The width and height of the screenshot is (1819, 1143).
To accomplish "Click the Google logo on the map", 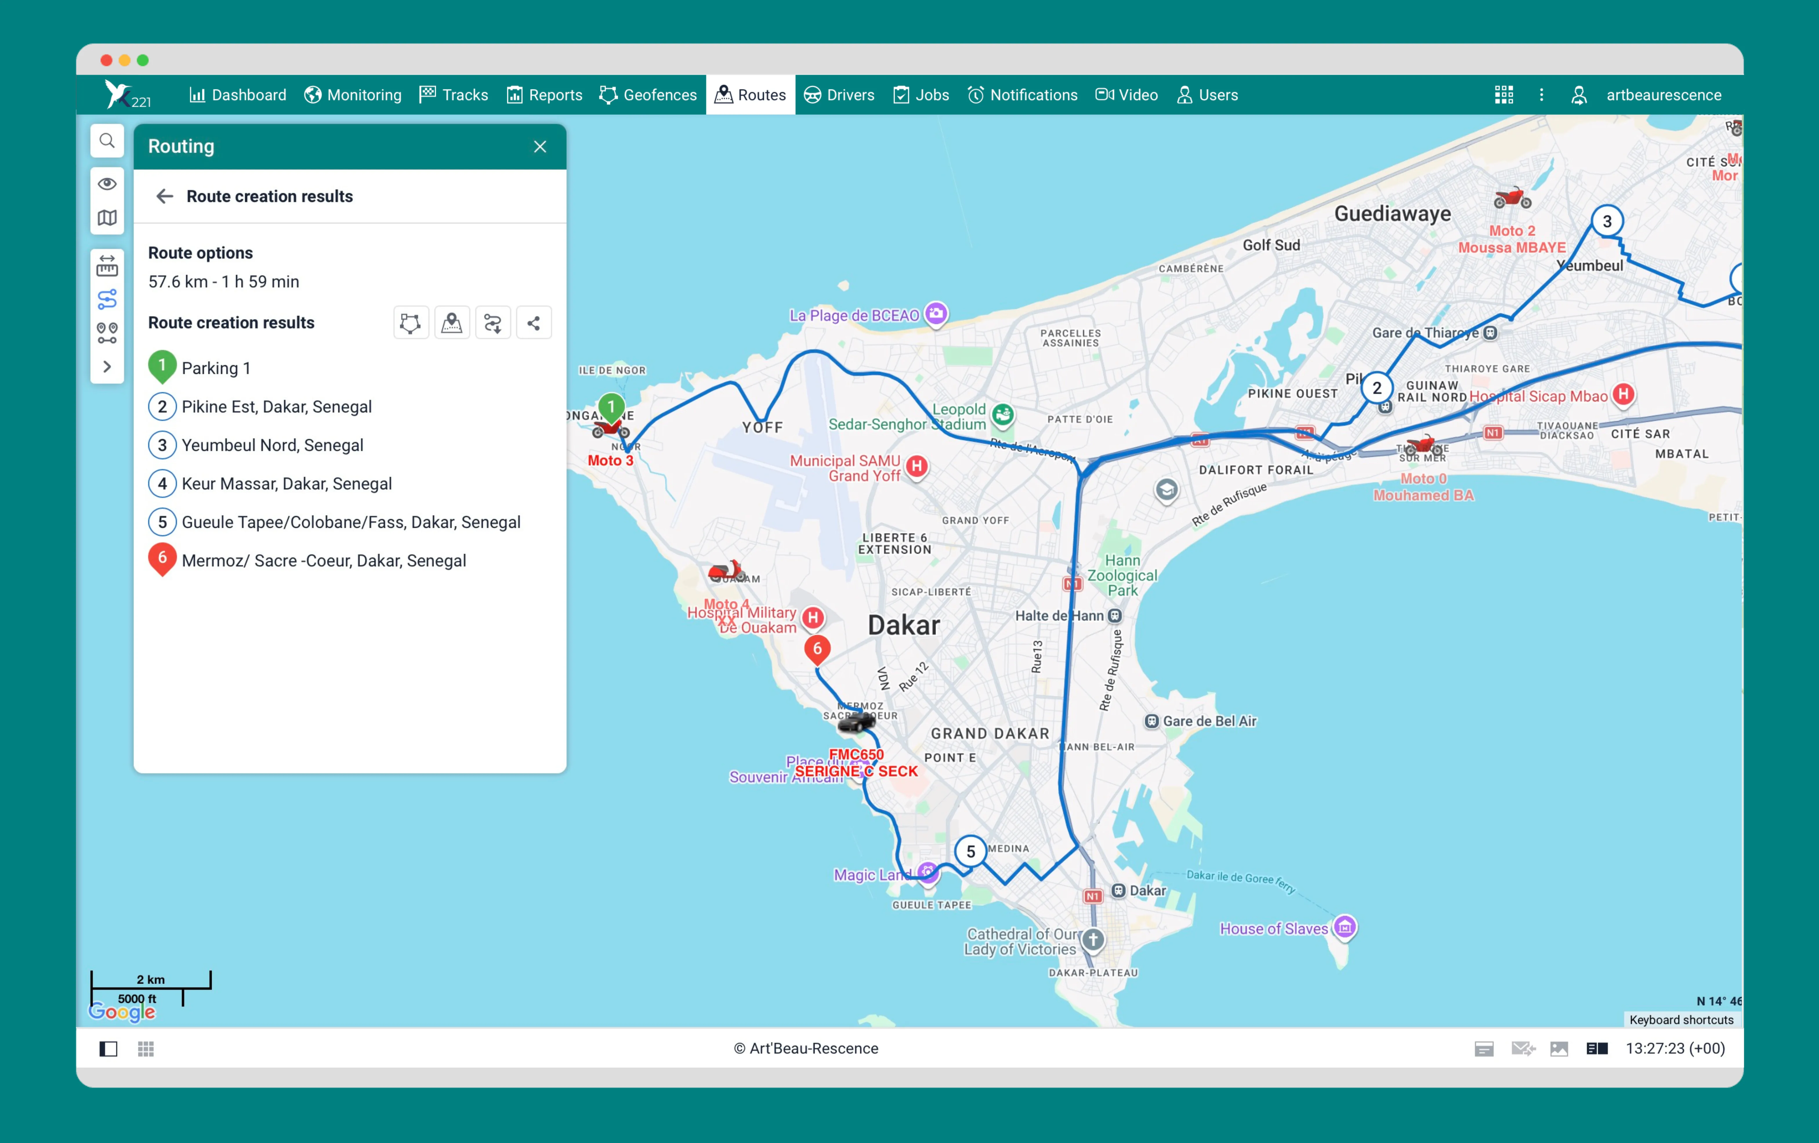I will (122, 1012).
